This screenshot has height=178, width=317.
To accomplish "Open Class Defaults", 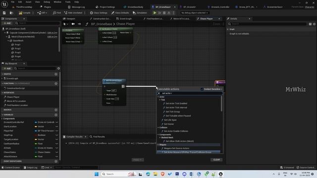I will point(120,13).
